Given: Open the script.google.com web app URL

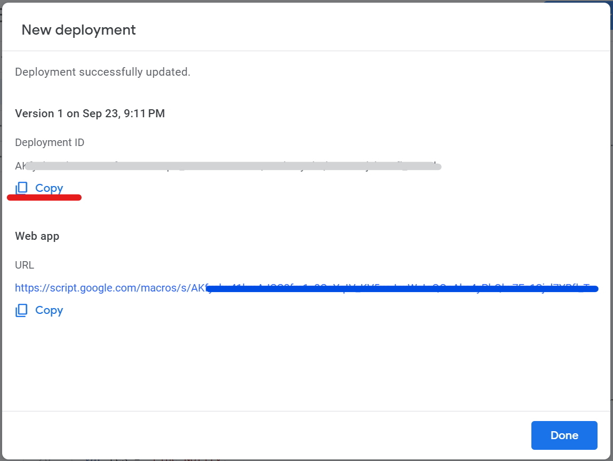Looking at the screenshot, I should (306, 288).
